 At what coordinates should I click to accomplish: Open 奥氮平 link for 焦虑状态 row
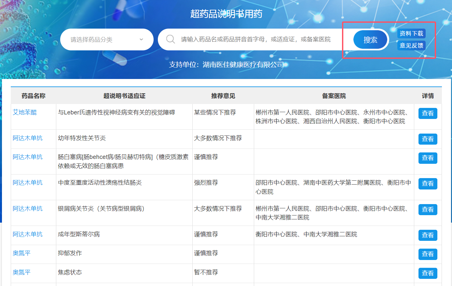[x=21, y=272]
